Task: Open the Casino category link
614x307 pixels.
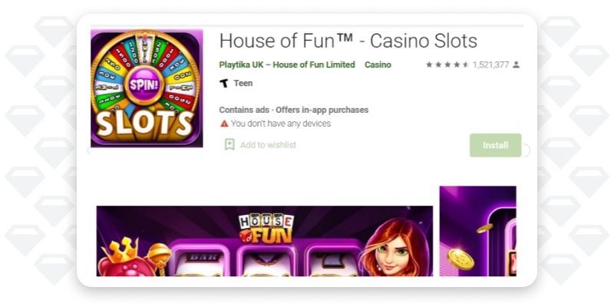Action: (x=378, y=64)
